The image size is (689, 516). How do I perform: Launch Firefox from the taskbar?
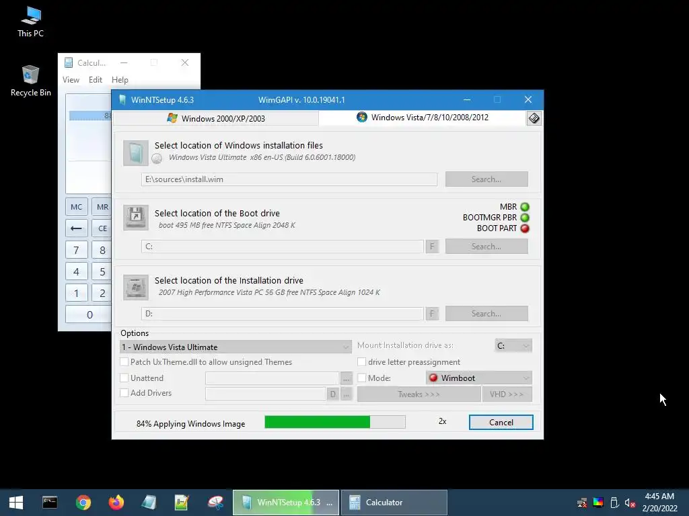[x=116, y=503]
